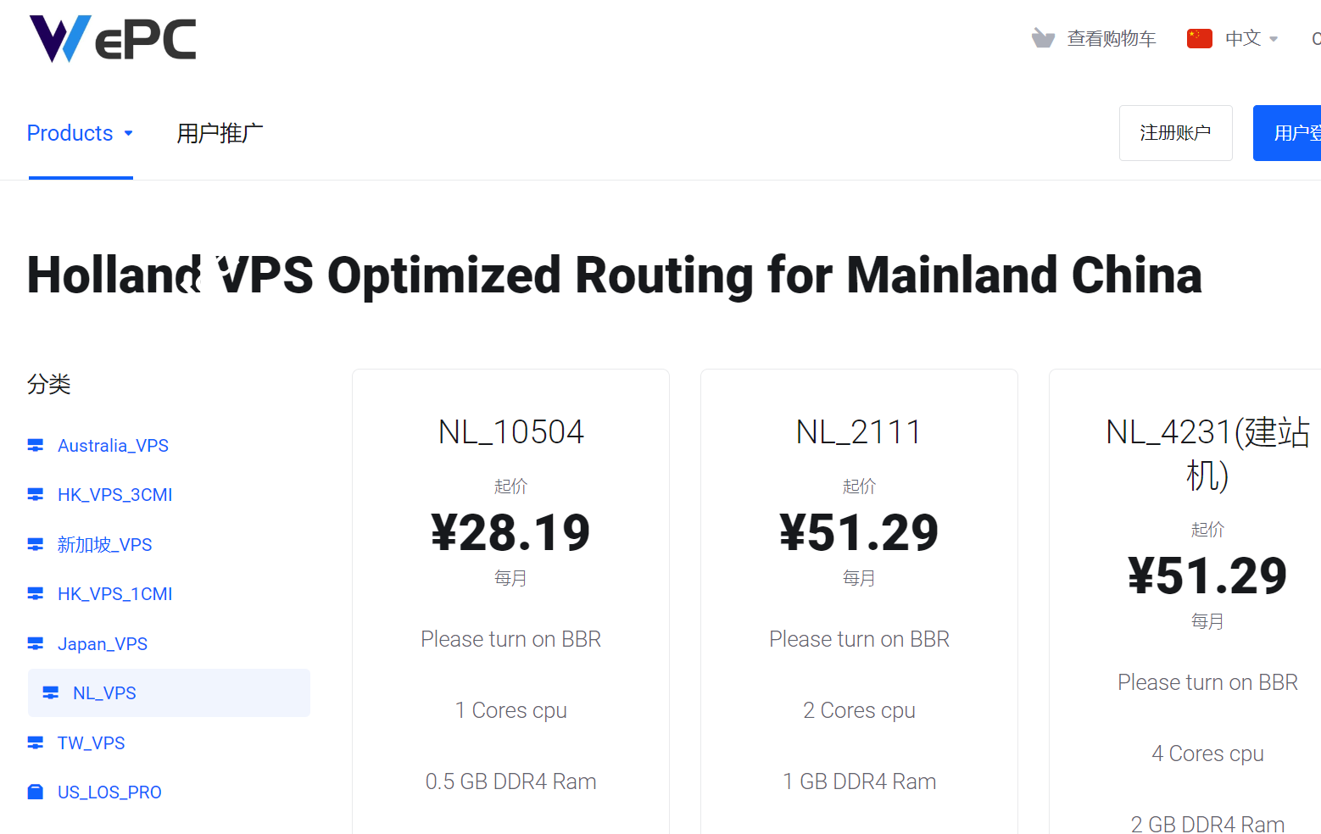Open the HK_VPS_1CMI category link
The image size is (1321, 834).
click(115, 593)
